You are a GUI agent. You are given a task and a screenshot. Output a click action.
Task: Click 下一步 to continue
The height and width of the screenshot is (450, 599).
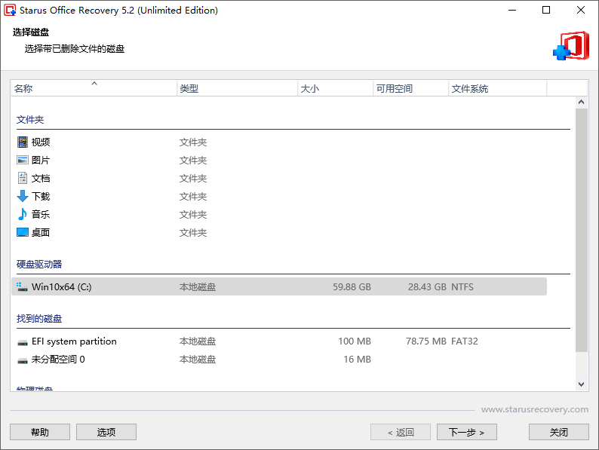click(x=467, y=432)
